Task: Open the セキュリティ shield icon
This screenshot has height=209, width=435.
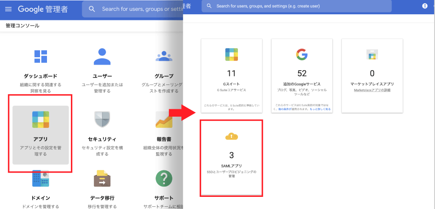Action: pos(102,119)
